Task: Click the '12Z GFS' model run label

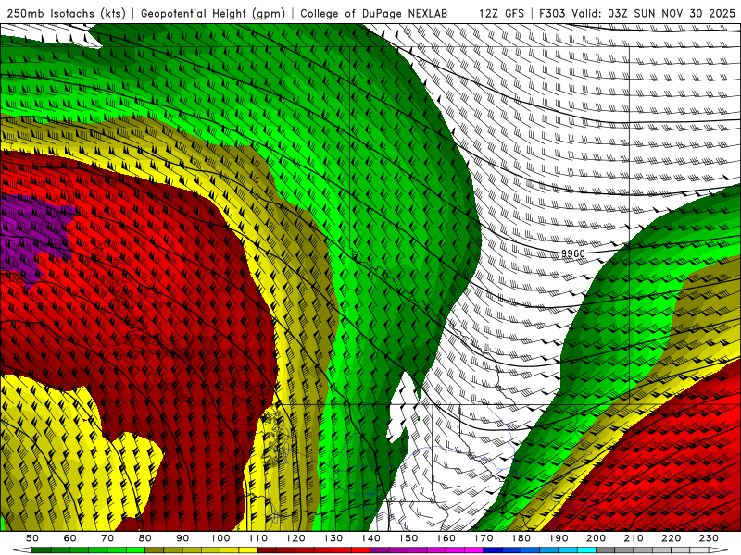Action: click(501, 13)
